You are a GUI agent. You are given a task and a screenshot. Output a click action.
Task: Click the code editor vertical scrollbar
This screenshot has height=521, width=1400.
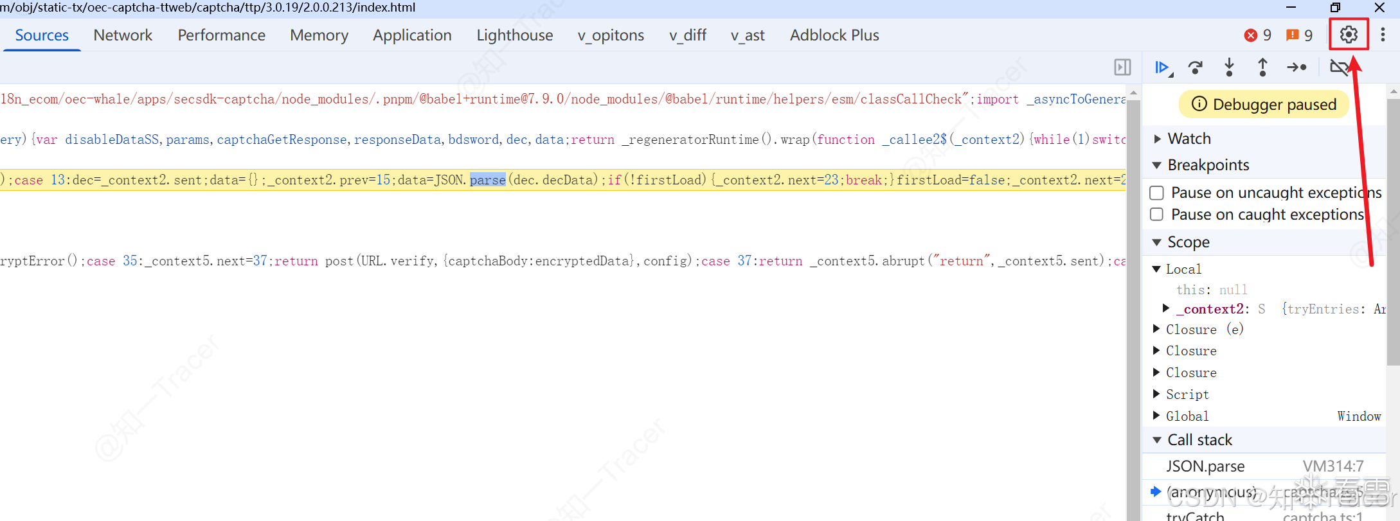(1133, 302)
